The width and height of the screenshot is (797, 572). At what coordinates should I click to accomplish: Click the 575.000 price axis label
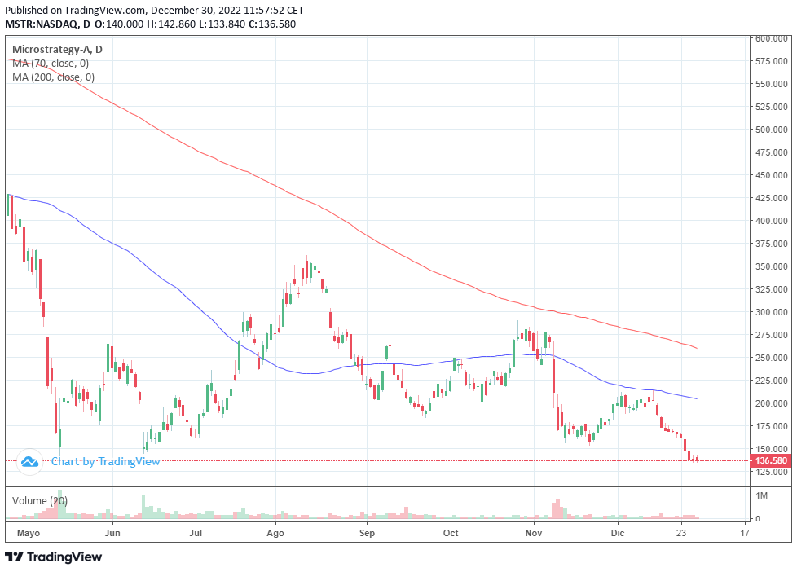[x=772, y=61]
